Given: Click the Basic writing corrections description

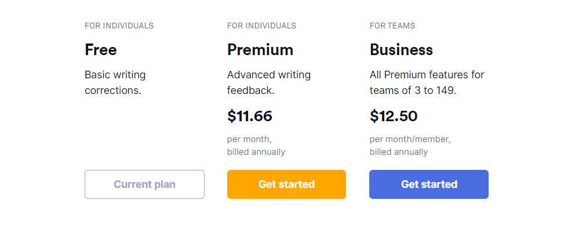Looking at the screenshot, I should (x=115, y=82).
